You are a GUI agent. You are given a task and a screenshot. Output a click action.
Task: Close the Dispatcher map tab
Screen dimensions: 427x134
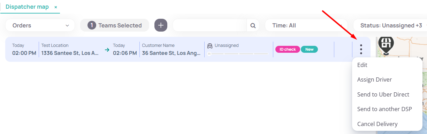click(x=56, y=7)
